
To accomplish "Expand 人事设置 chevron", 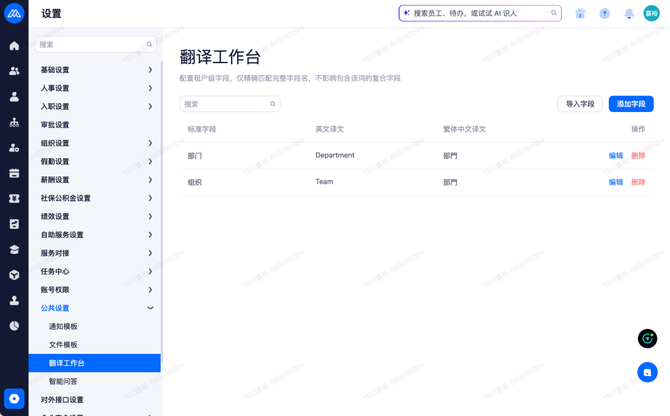I will tap(150, 88).
